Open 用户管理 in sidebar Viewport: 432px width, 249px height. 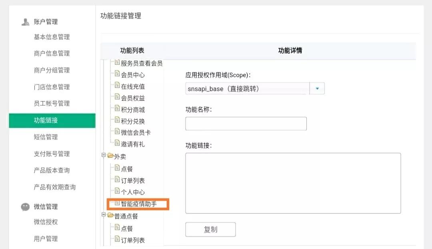[x=46, y=239]
